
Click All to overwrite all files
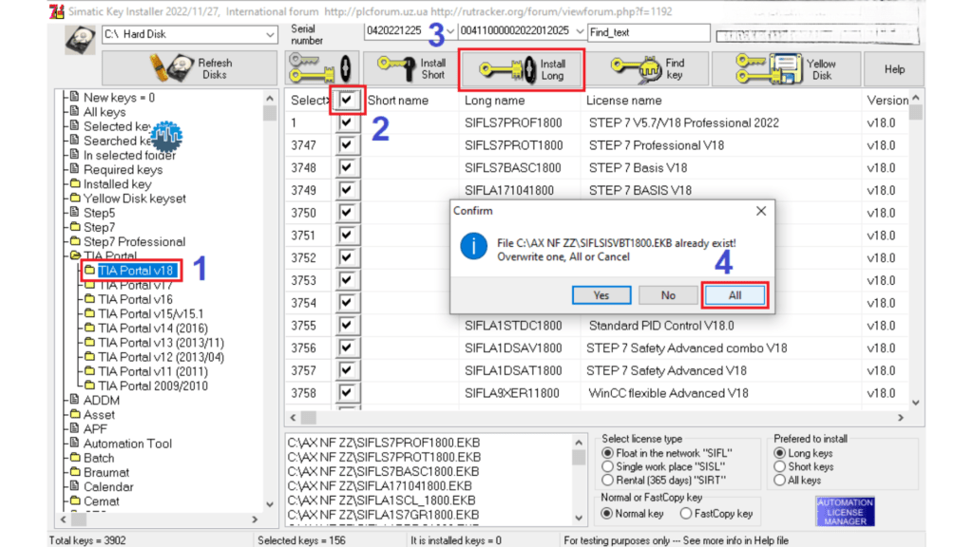tap(735, 295)
